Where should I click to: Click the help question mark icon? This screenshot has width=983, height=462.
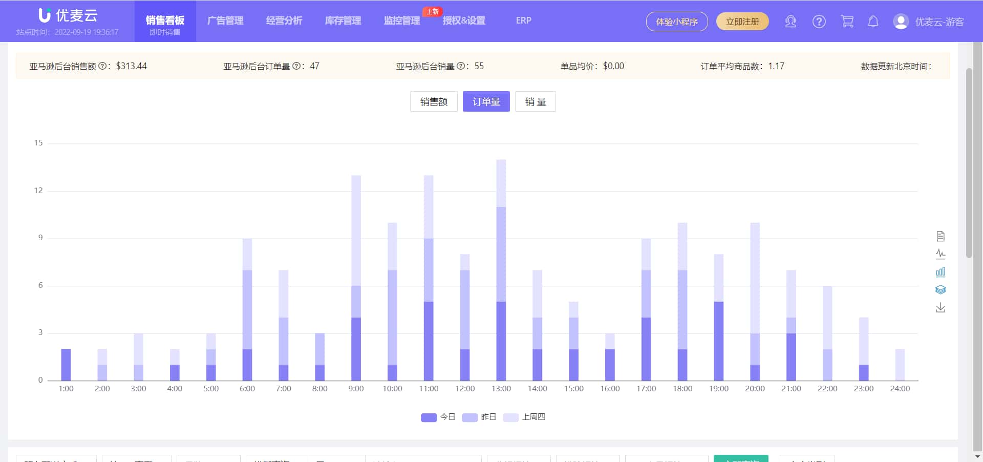click(819, 22)
